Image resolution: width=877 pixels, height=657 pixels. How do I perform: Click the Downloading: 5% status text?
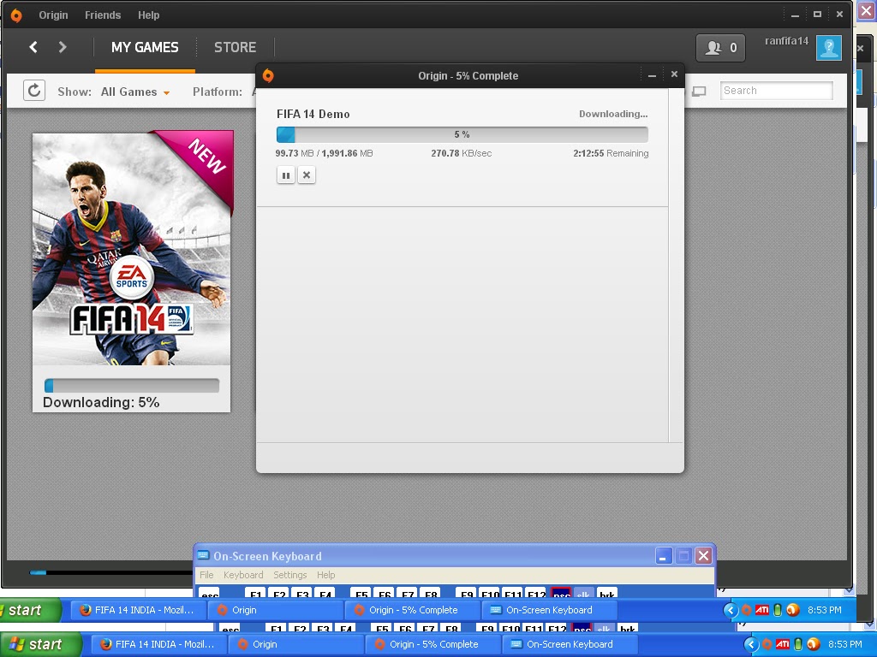101,402
